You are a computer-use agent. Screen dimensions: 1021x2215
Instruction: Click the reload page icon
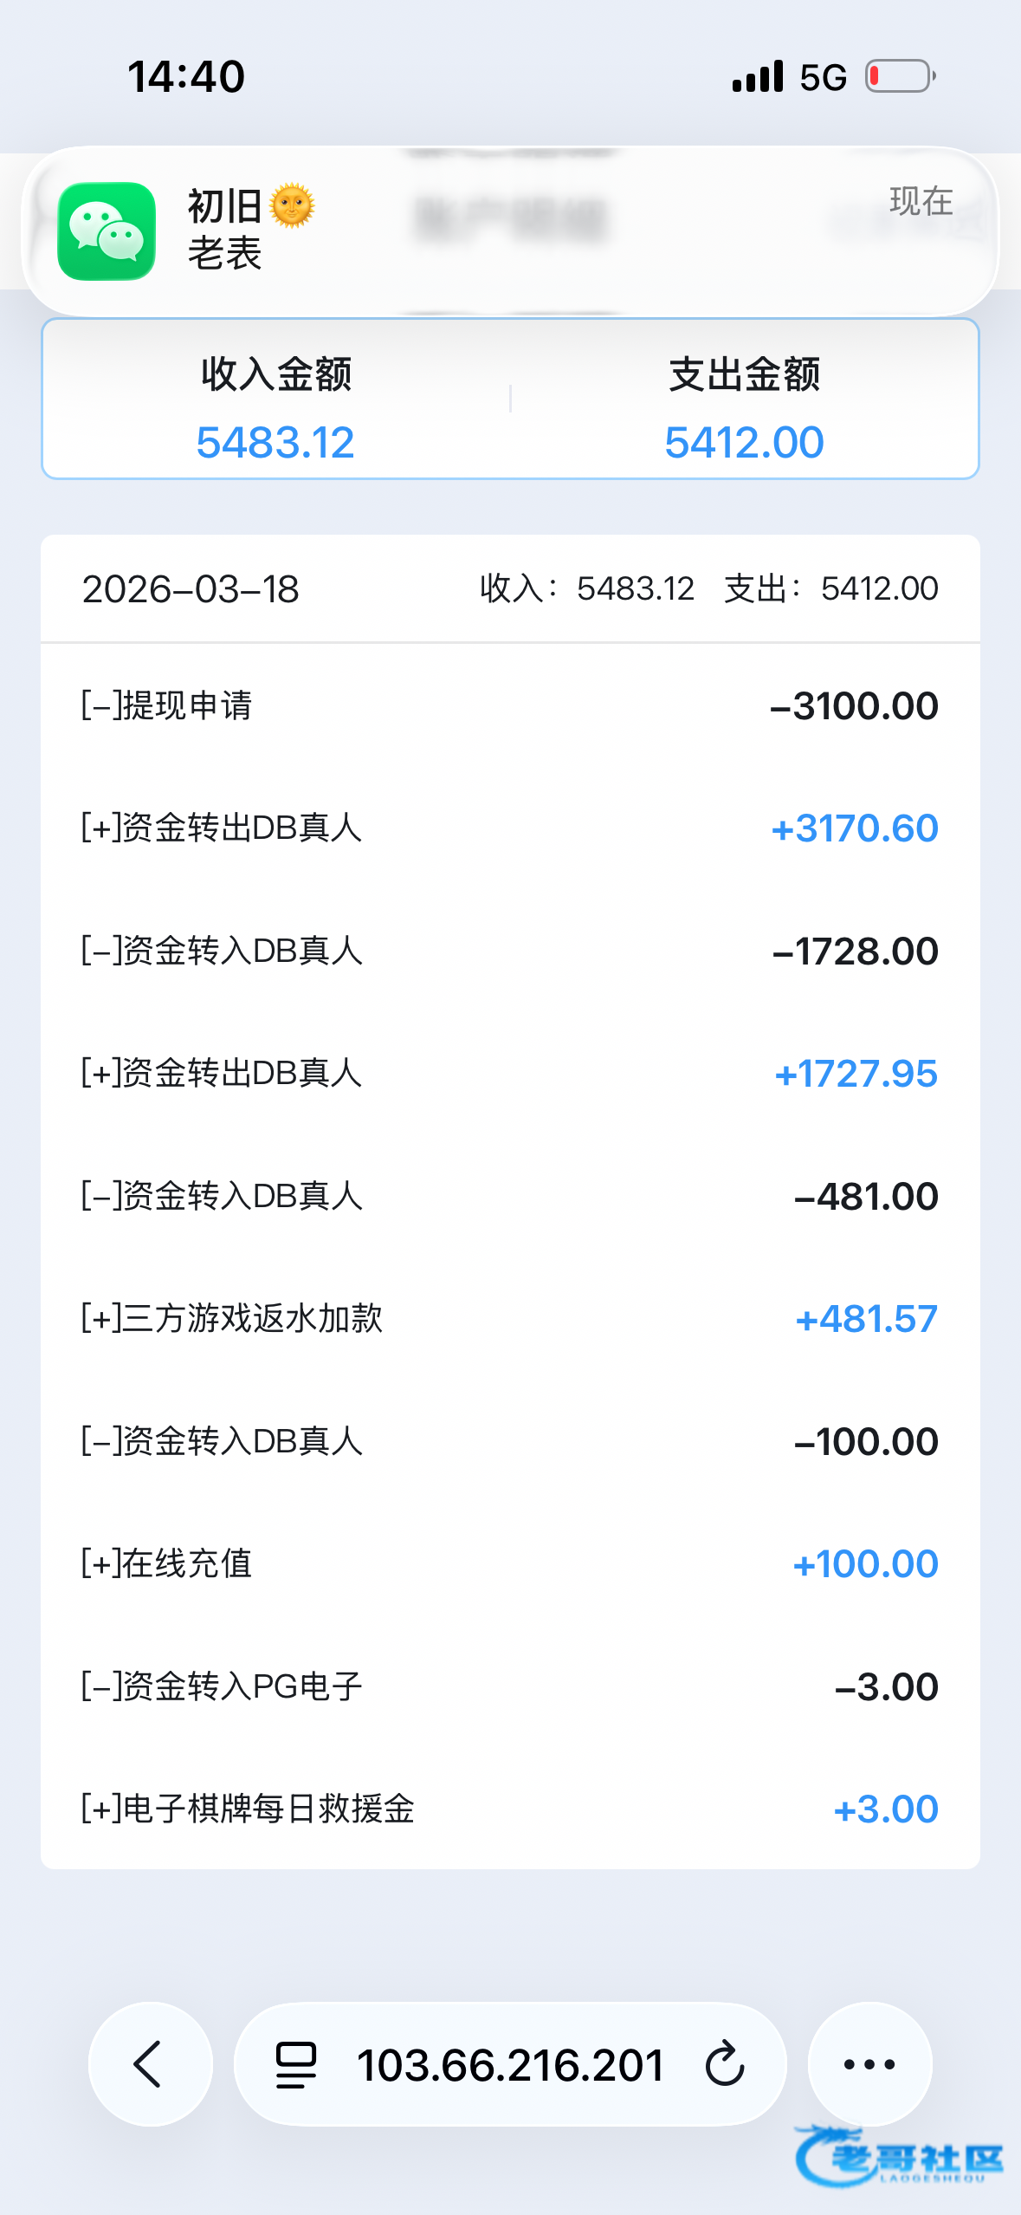[724, 2063]
